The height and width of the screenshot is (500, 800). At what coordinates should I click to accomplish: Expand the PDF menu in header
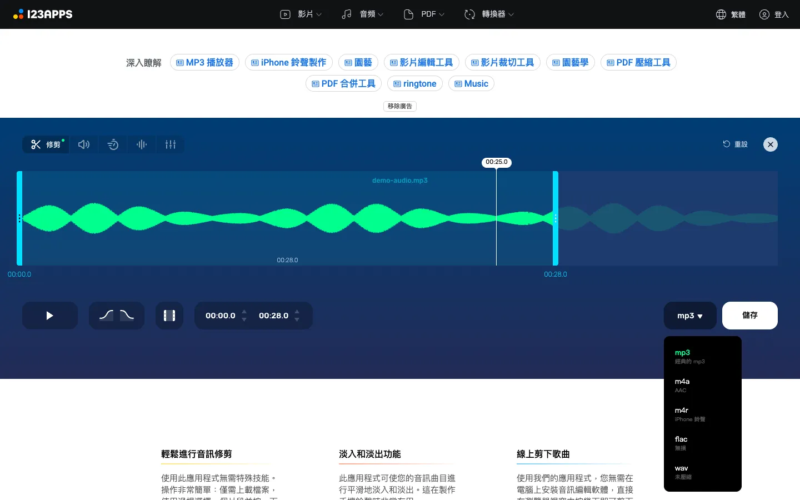click(x=424, y=14)
